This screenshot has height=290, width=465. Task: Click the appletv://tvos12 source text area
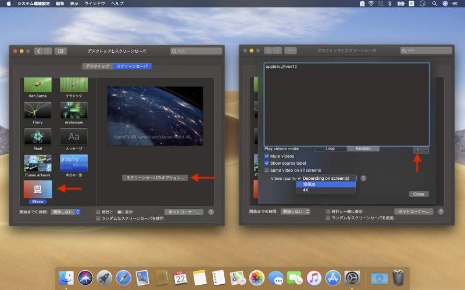click(x=346, y=104)
